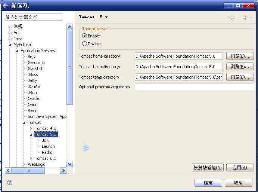
Task: Select the JBoss tree item
Action: [33, 74]
